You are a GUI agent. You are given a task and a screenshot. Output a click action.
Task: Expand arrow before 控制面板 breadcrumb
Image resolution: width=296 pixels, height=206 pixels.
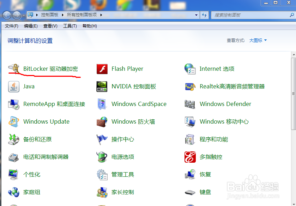(37, 15)
